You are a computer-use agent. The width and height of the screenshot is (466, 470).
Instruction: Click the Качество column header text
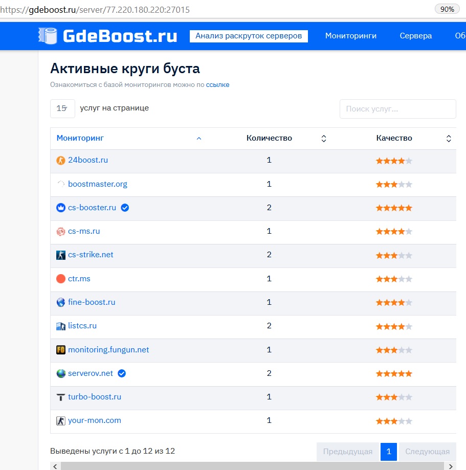click(x=394, y=138)
